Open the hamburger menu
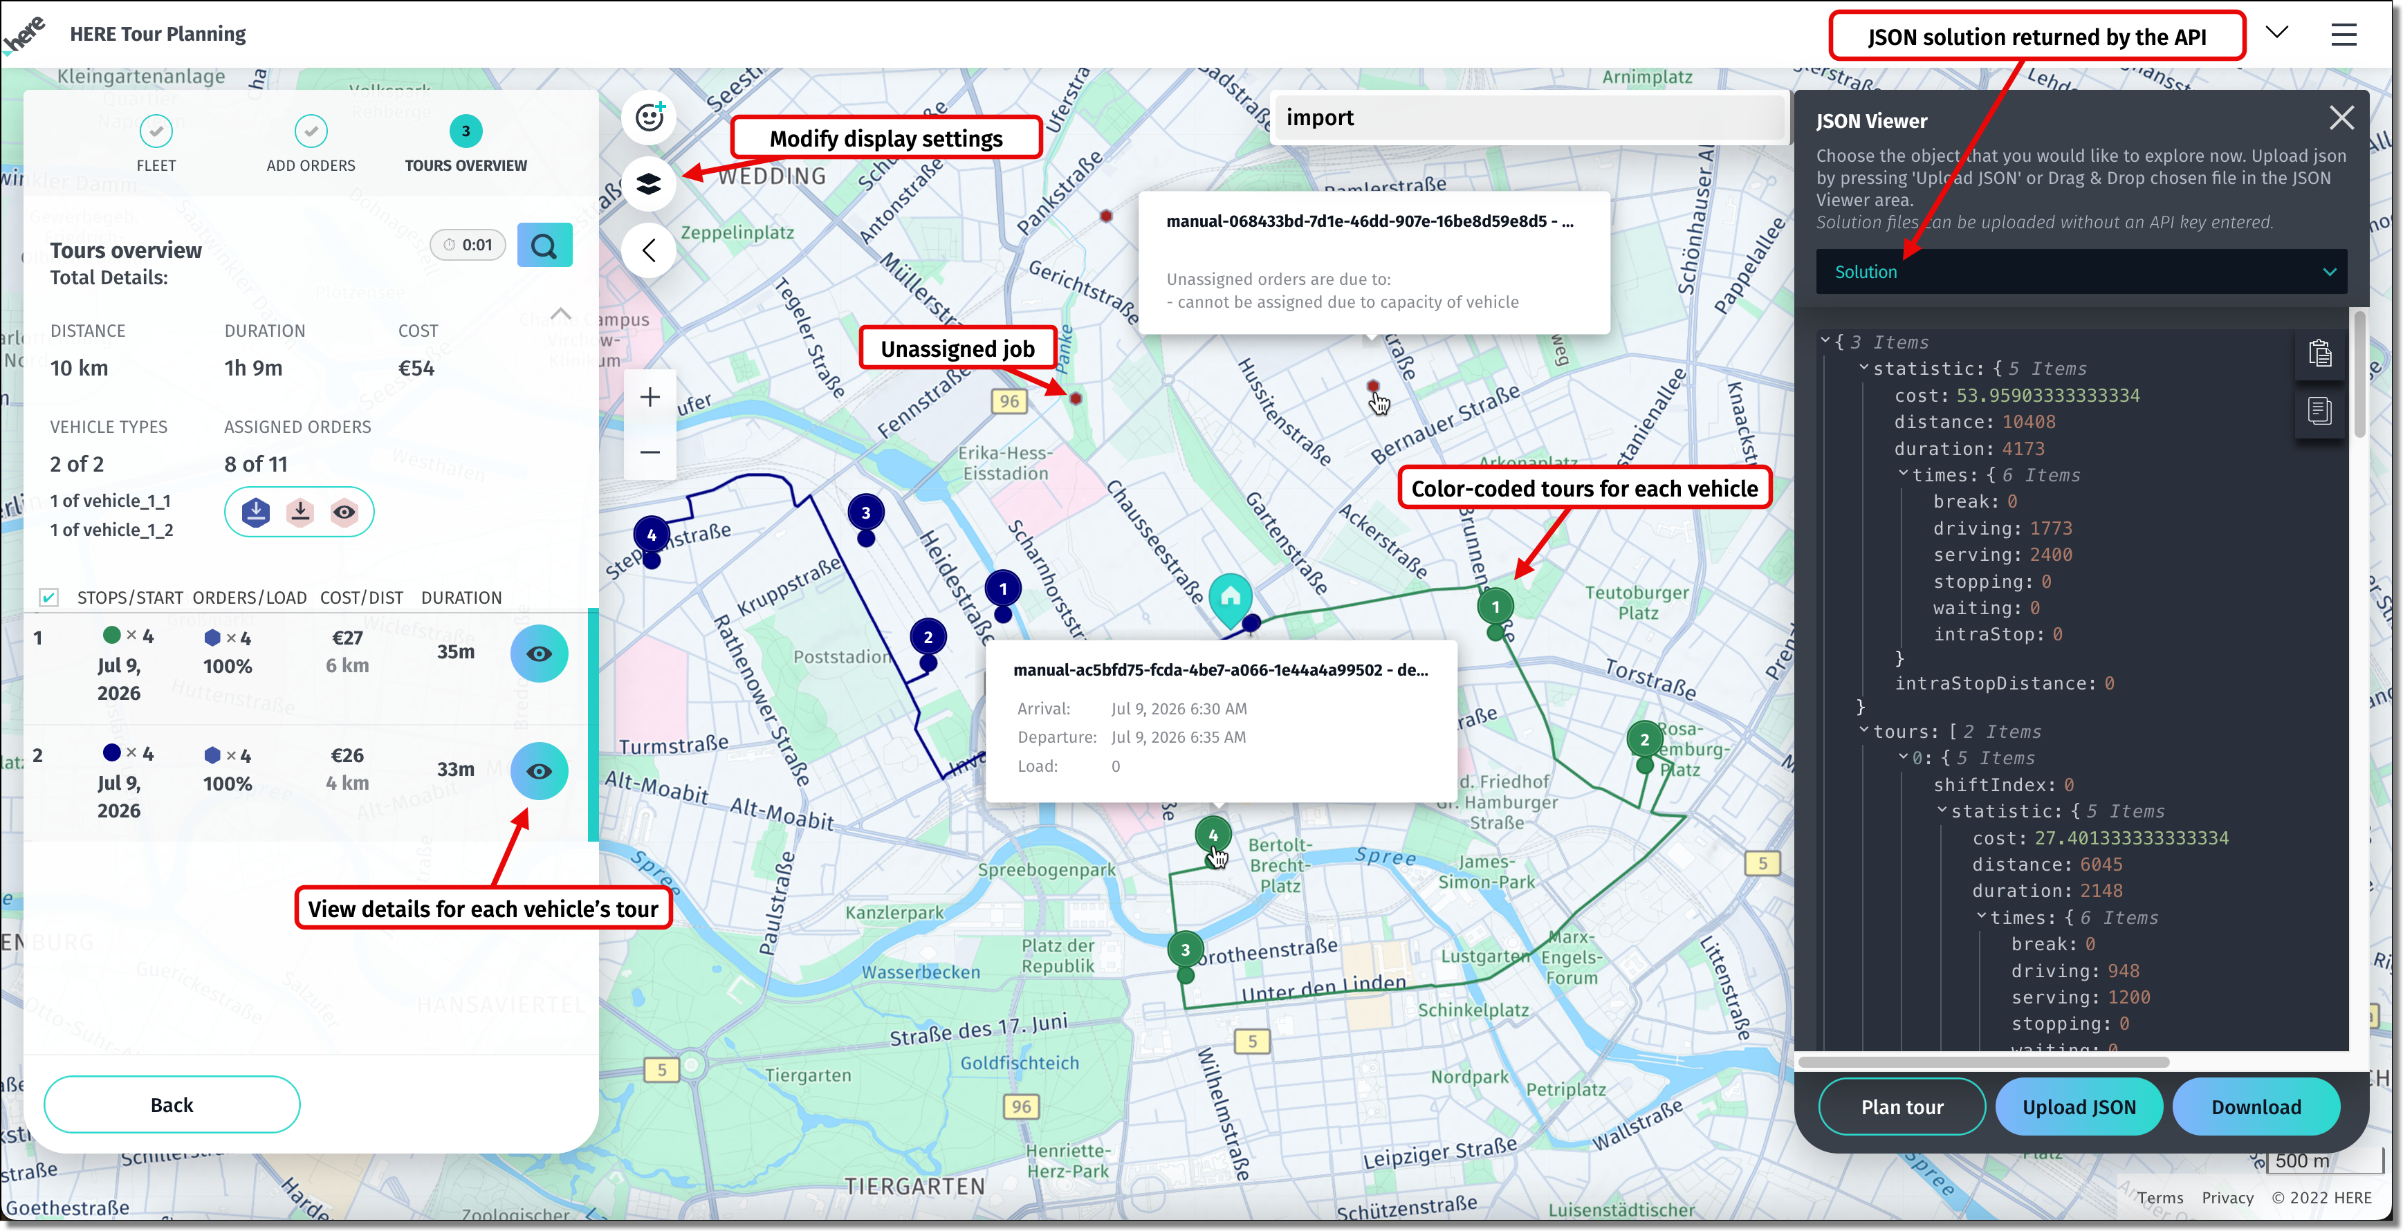Image resolution: width=2403 pixels, height=1231 pixels. (2344, 35)
